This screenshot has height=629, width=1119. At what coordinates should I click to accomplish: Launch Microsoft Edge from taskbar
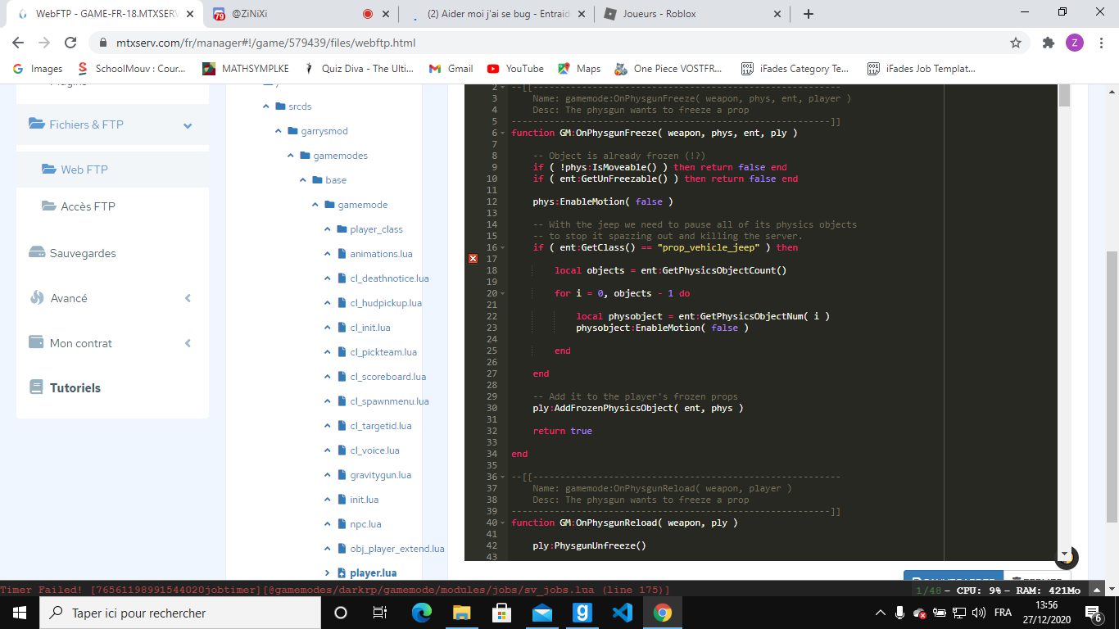[x=421, y=613]
